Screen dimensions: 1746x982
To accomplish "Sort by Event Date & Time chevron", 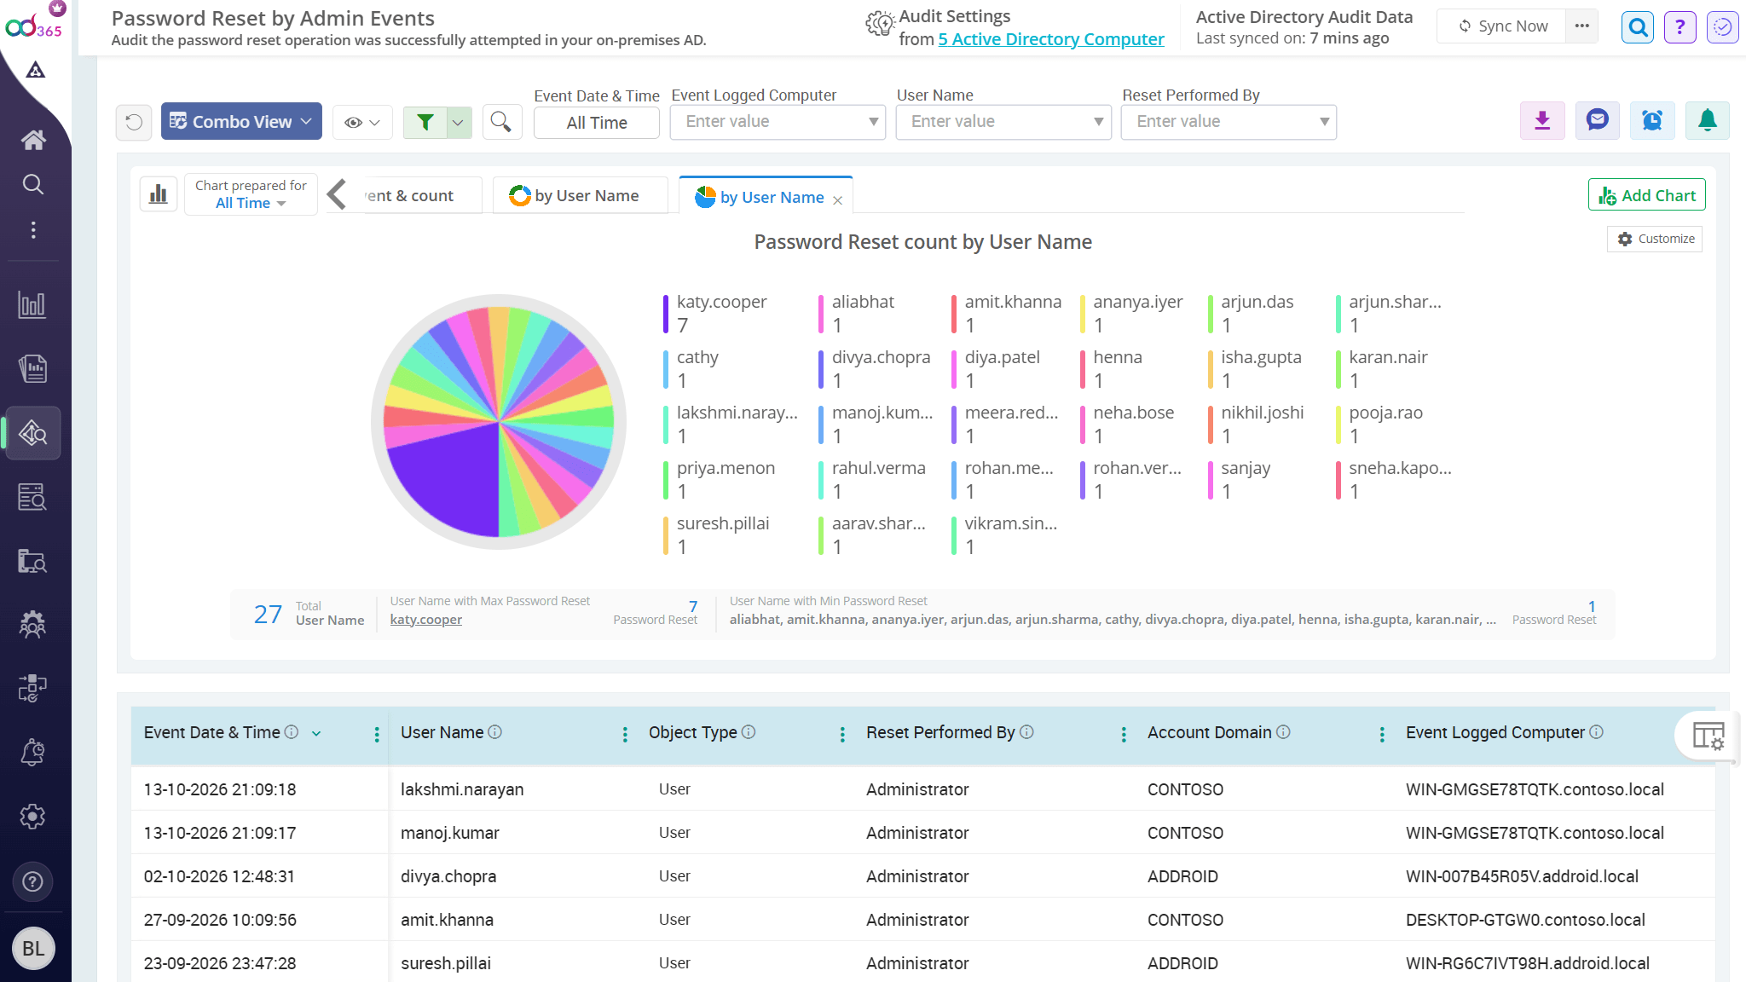I will tap(316, 733).
